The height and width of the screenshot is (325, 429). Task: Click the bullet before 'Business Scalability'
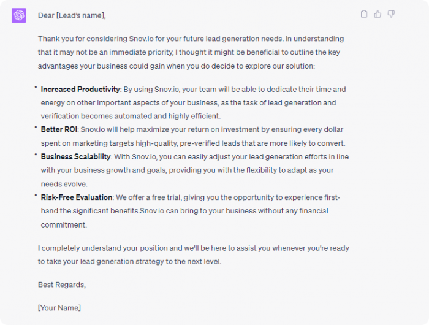tap(36, 155)
